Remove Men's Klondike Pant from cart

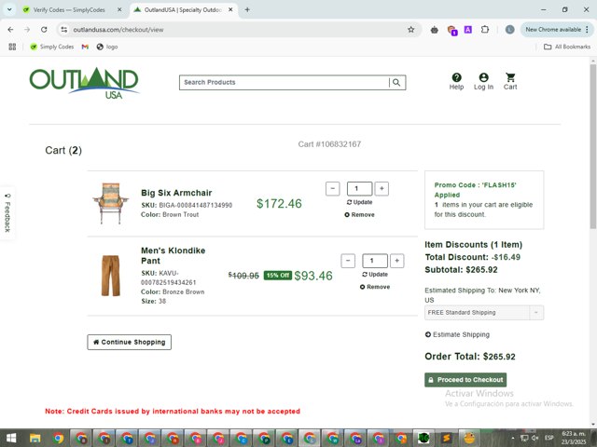point(375,287)
